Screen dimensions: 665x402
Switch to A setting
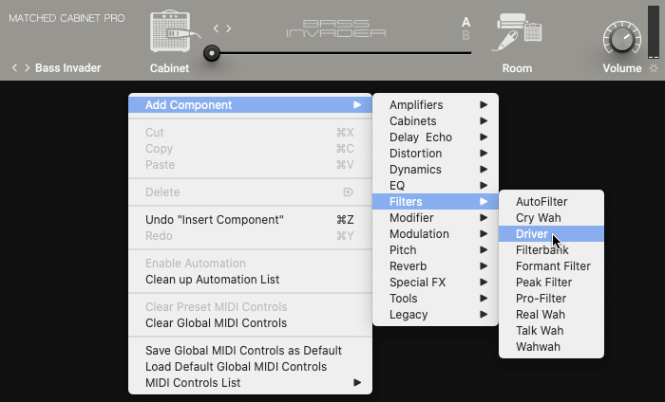tap(465, 22)
